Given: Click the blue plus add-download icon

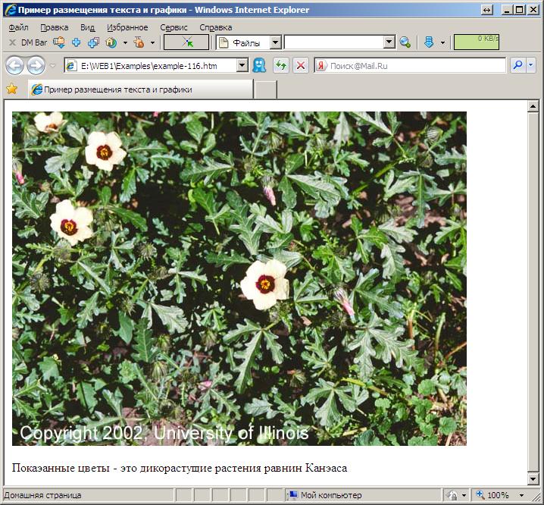Looking at the screenshot, I should pyautogui.click(x=77, y=42).
